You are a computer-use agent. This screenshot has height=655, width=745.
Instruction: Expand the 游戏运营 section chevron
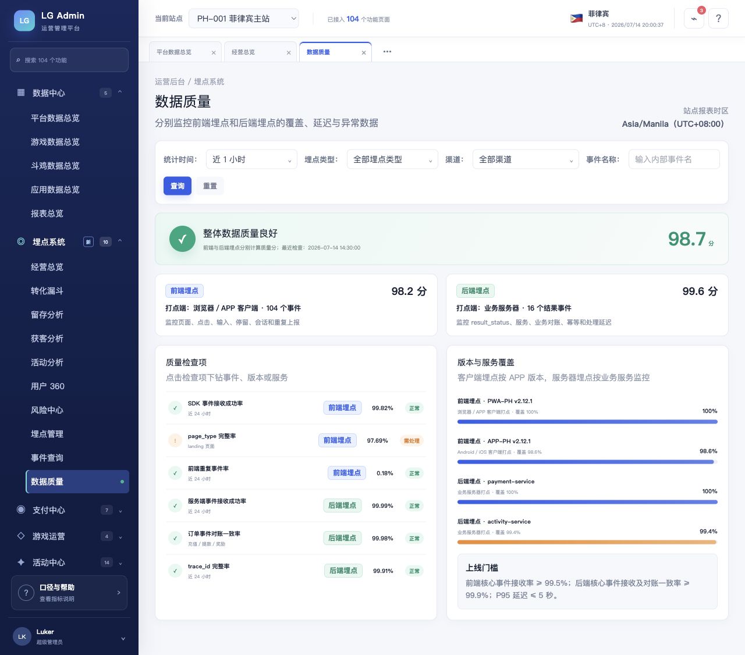pyautogui.click(x=120, y=537)
